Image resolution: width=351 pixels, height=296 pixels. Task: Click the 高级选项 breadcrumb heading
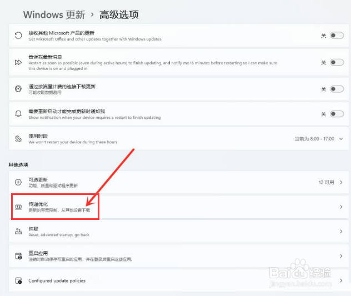119,15
